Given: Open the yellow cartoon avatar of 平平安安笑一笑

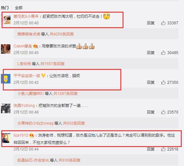Looking at the screenshot, I should [x=6, y=79].
